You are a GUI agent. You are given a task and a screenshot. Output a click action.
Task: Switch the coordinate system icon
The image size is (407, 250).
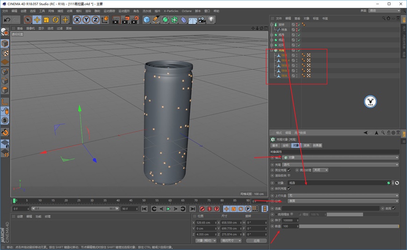pyautogui.click(x=105, y=20)
